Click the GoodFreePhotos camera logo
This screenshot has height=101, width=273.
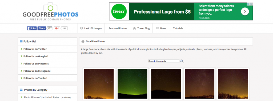click(x=50, y=12)
